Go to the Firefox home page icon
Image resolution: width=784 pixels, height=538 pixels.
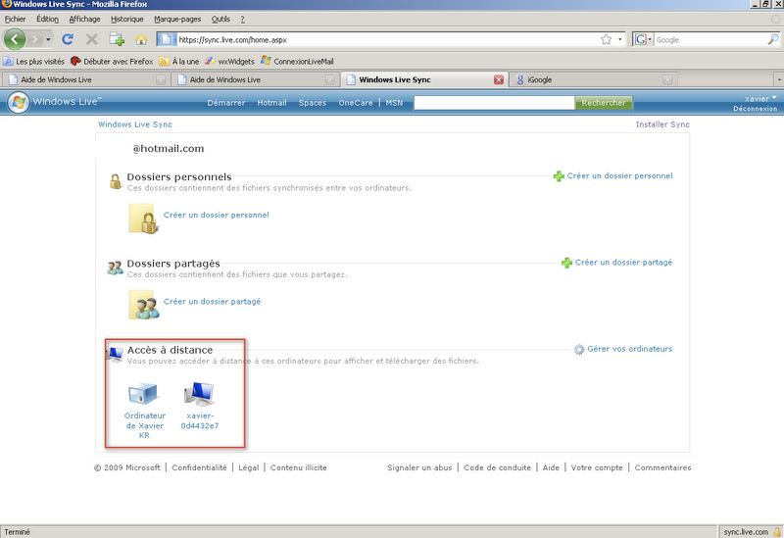pyautogui.click(x=141, y=39)
